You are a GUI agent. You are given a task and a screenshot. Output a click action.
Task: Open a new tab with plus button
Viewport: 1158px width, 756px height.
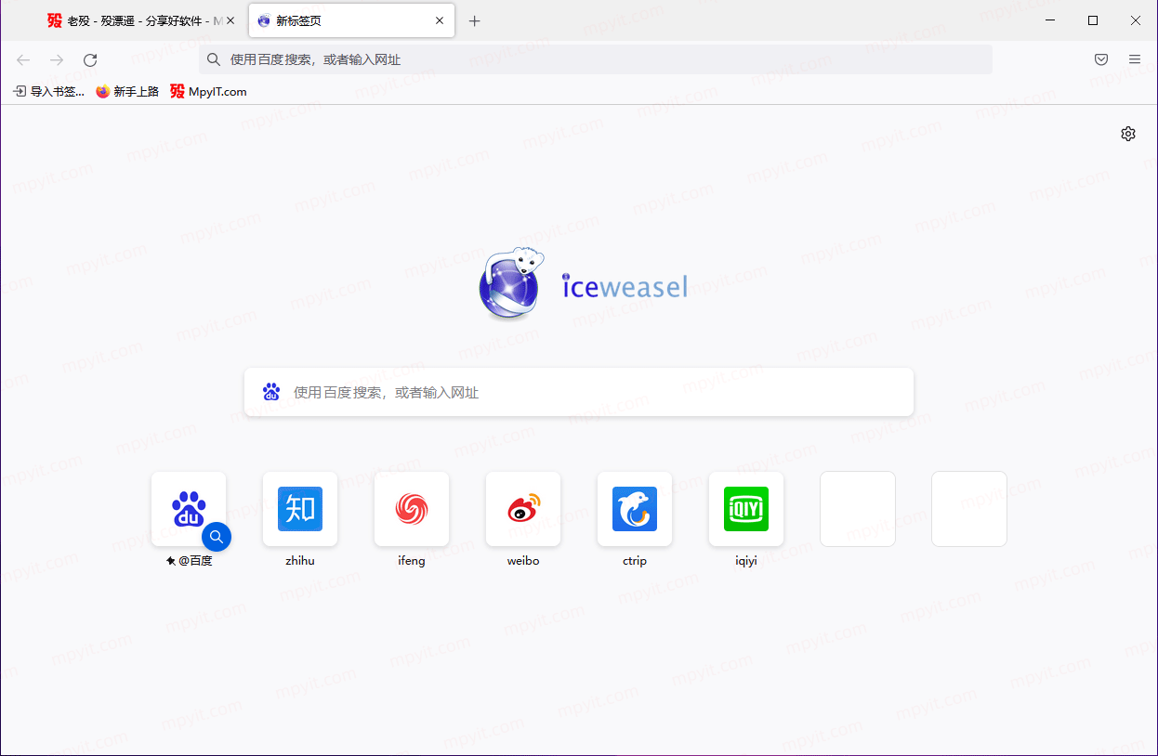[x=475, y=20]
